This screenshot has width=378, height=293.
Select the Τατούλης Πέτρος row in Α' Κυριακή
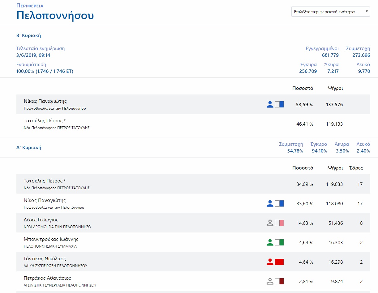pos(193,184)
